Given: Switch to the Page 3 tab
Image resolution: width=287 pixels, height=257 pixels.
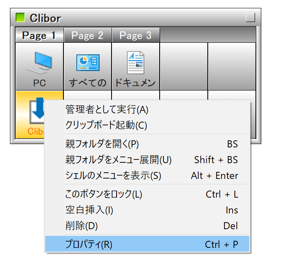Looking at the screenshot, I should (136, 35).
